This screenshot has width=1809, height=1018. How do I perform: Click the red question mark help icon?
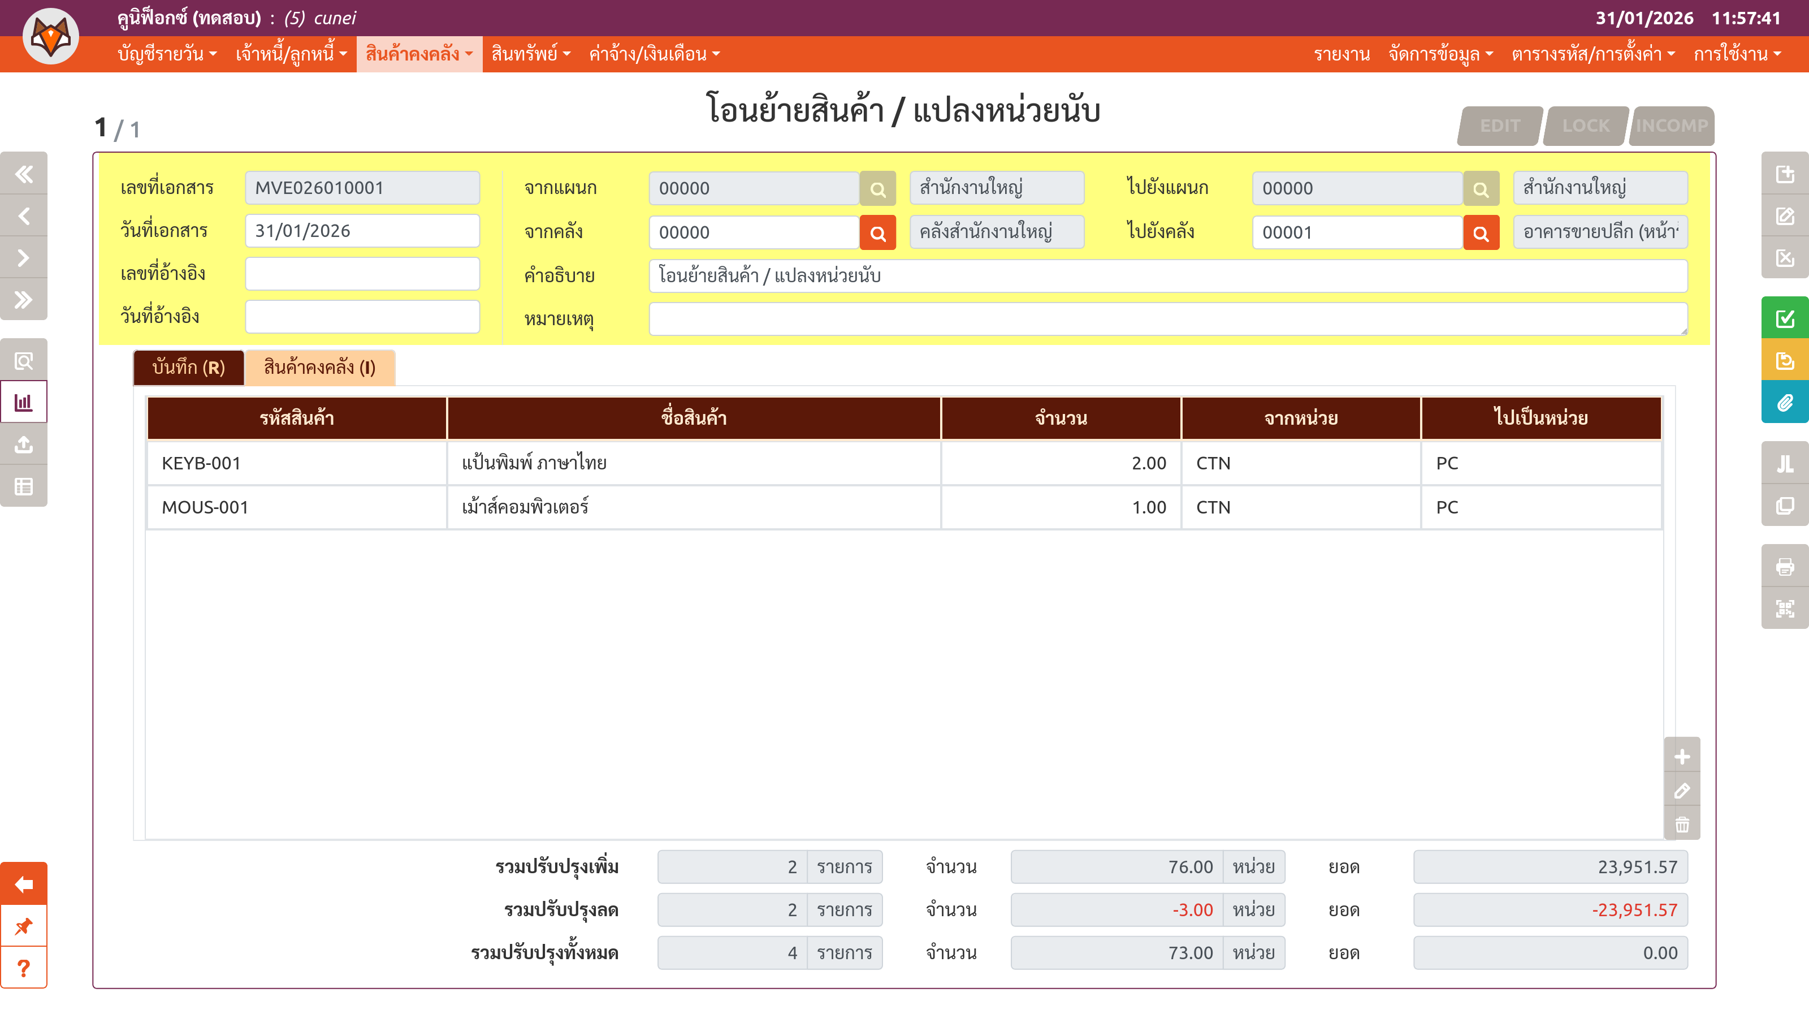pyautogui.click(x=24, y=968)
